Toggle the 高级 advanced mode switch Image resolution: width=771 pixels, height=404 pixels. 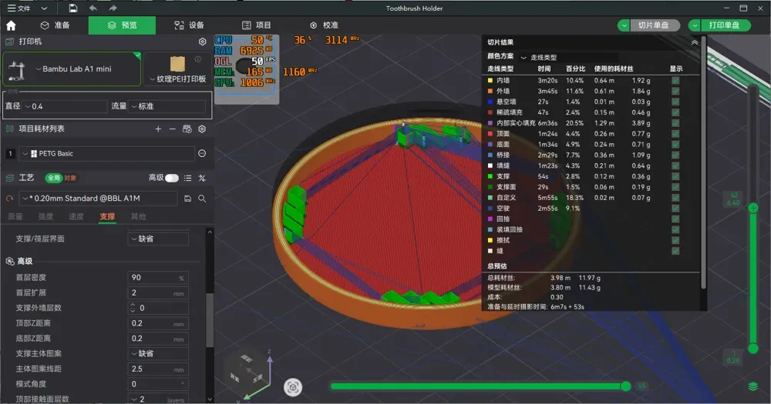[x=172, y=178]
